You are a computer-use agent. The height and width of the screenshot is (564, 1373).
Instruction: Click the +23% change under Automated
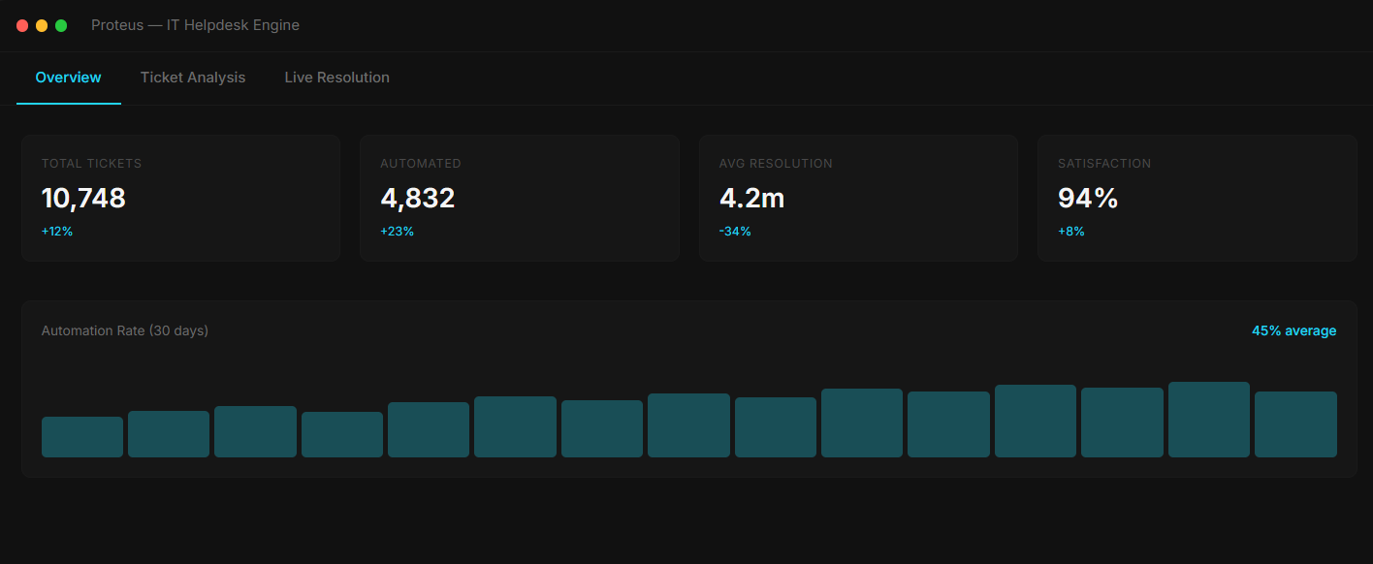point(397,232)
